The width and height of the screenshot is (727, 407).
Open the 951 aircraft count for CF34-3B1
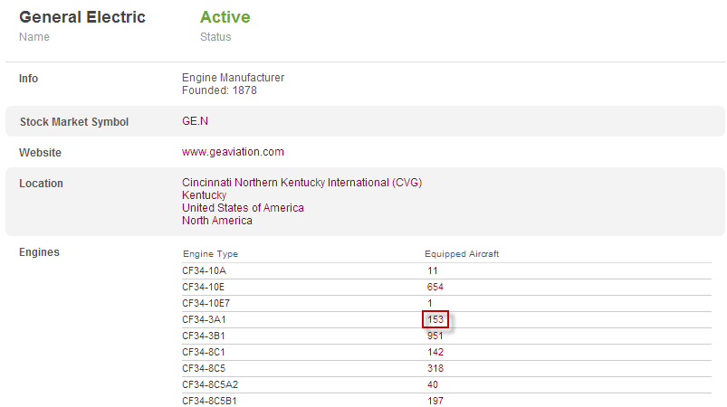435,336
